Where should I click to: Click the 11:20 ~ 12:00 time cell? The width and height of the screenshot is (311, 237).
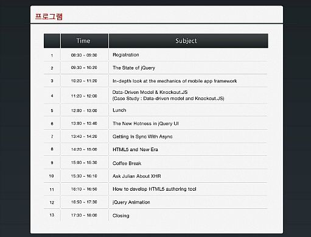click(x=84, y=96)
